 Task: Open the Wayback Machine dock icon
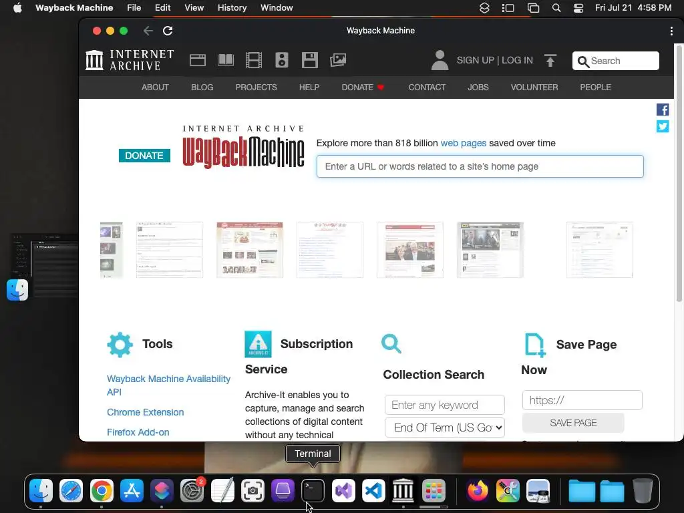click(403, 491)
